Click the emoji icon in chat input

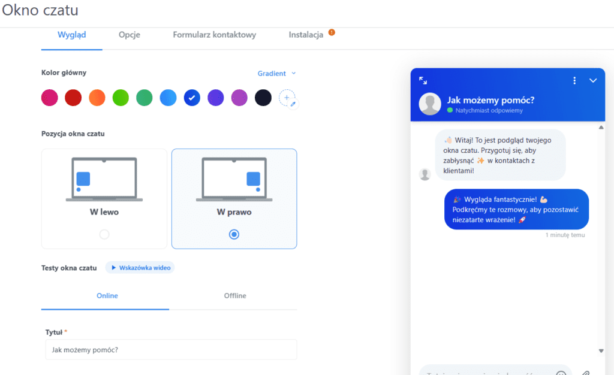point(561,373)
